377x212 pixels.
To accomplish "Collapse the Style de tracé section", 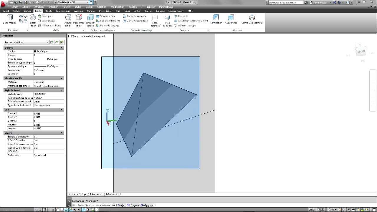I will [62, 90].
